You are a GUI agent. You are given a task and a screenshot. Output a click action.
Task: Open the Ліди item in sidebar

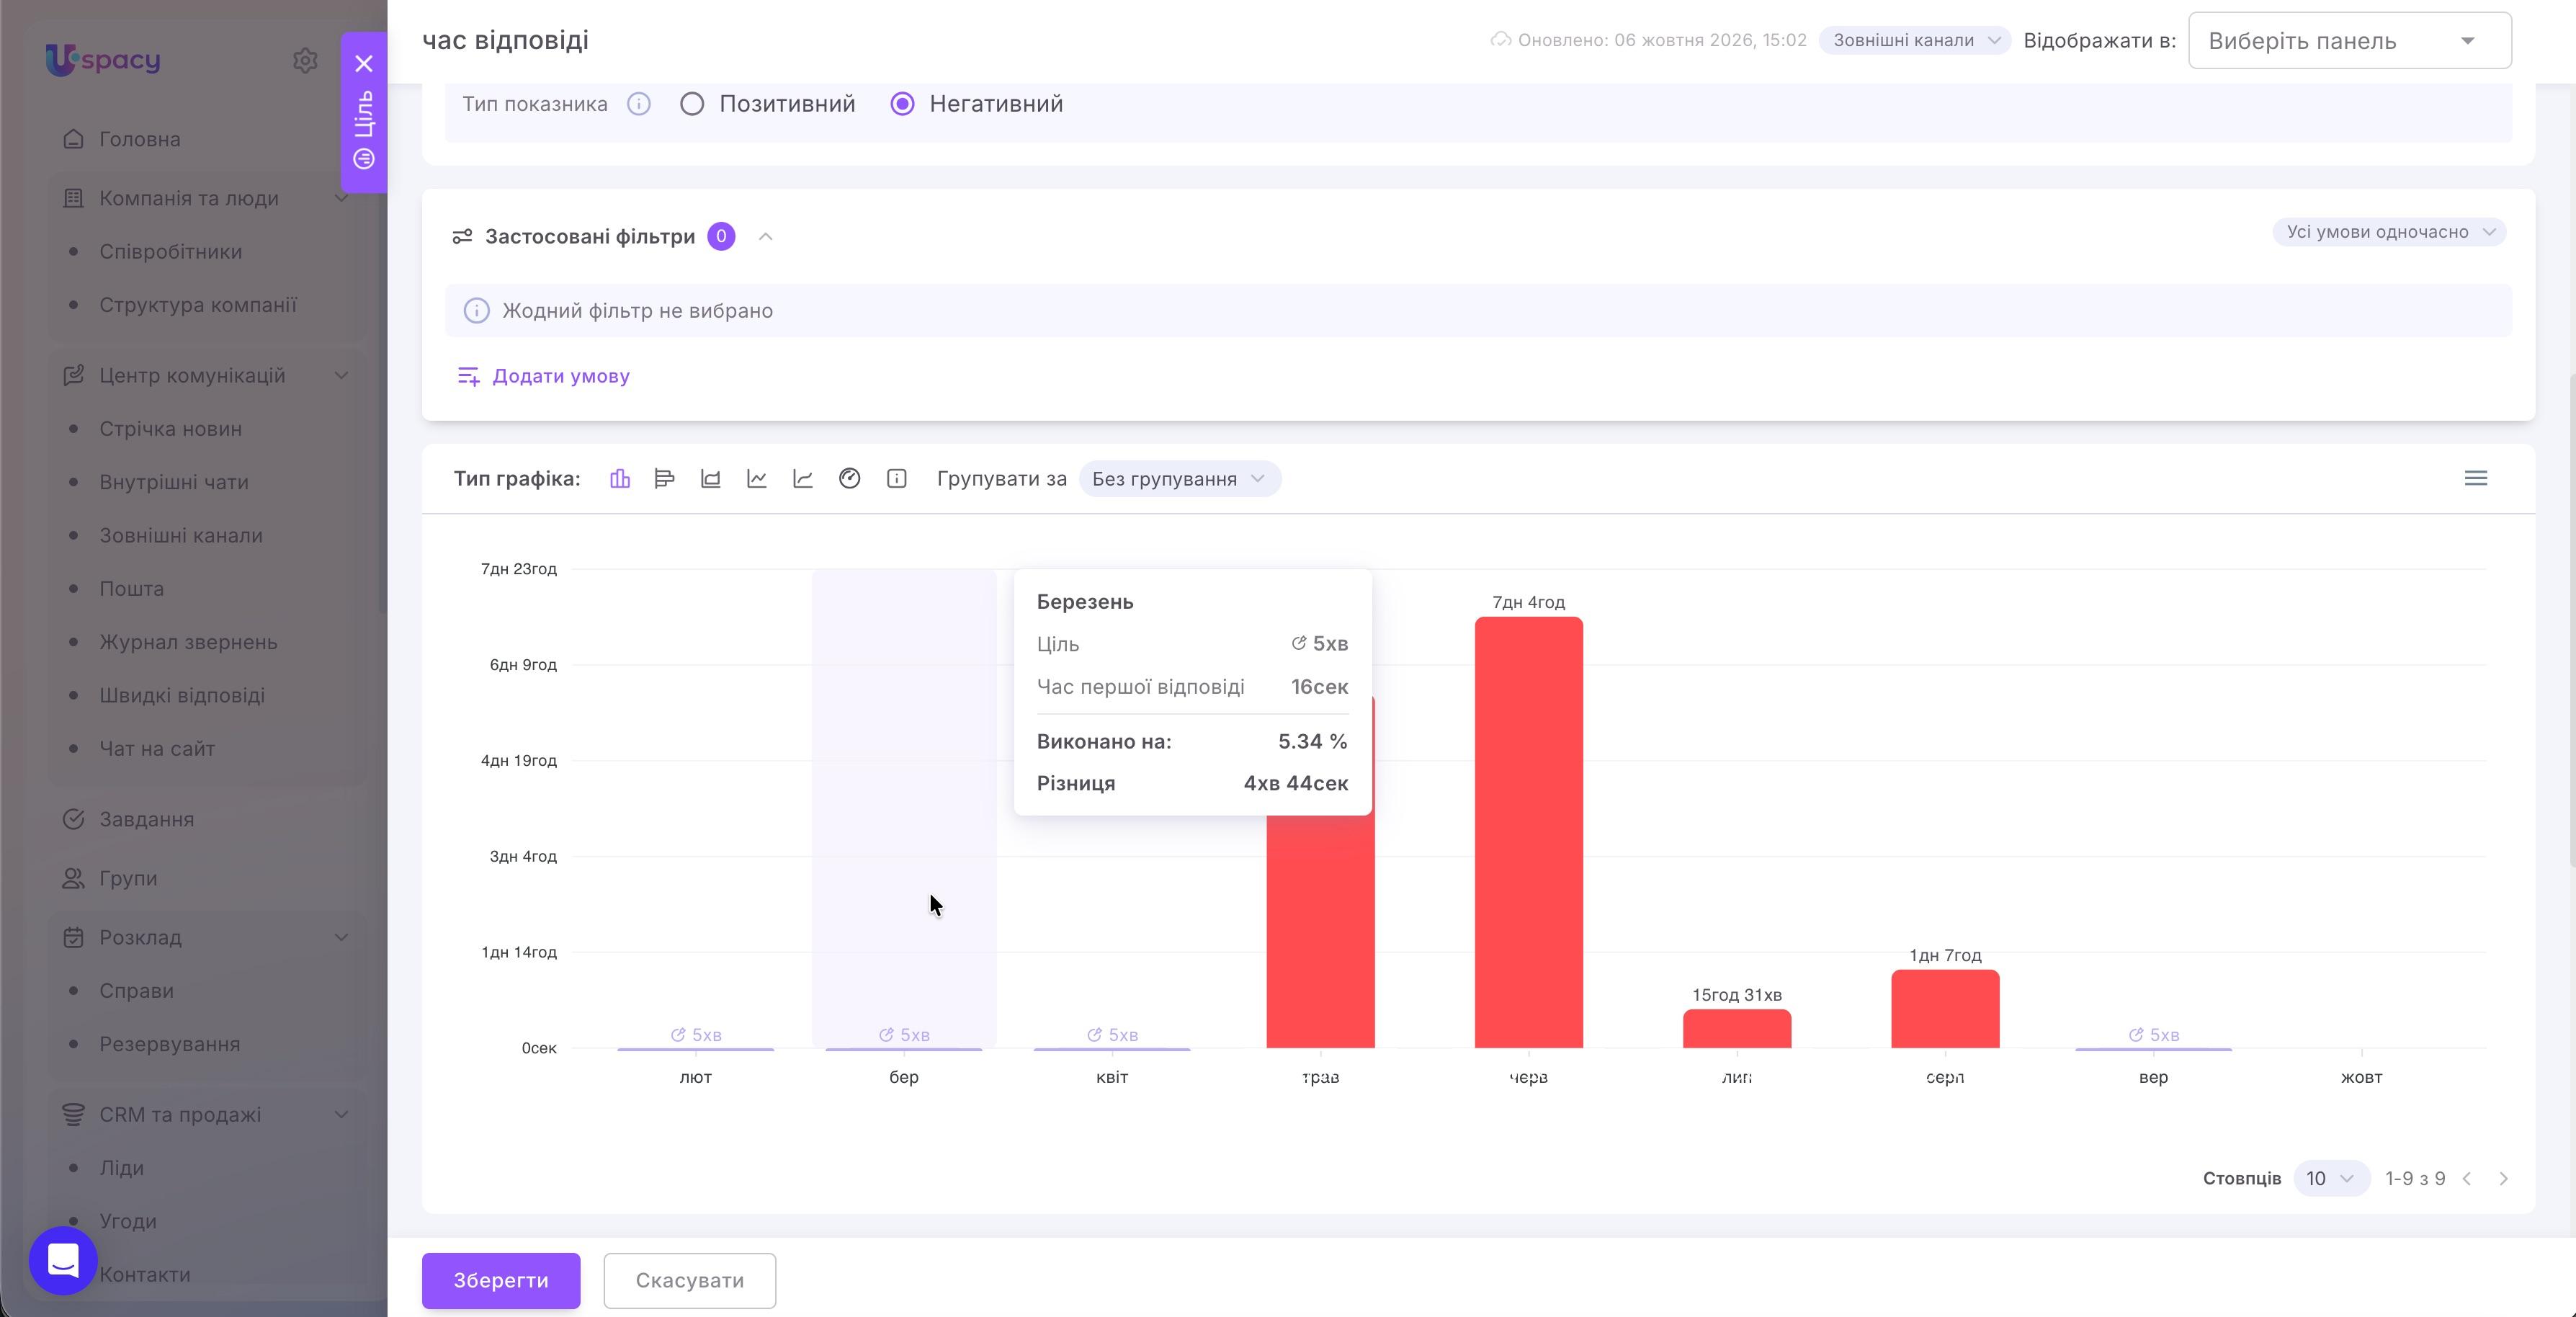[121, 1168]
